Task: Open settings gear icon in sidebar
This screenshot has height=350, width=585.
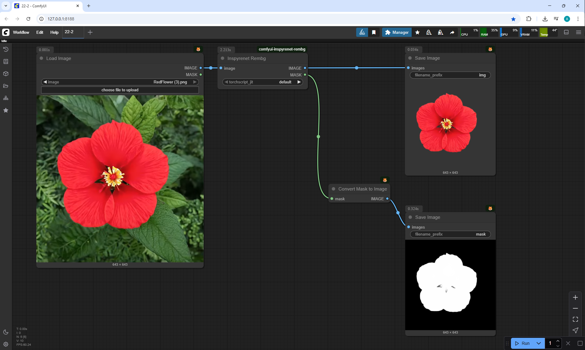Action: click(x=5, y=344)
